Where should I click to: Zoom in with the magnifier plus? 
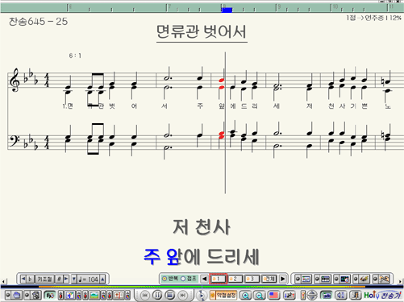point(245,296)
